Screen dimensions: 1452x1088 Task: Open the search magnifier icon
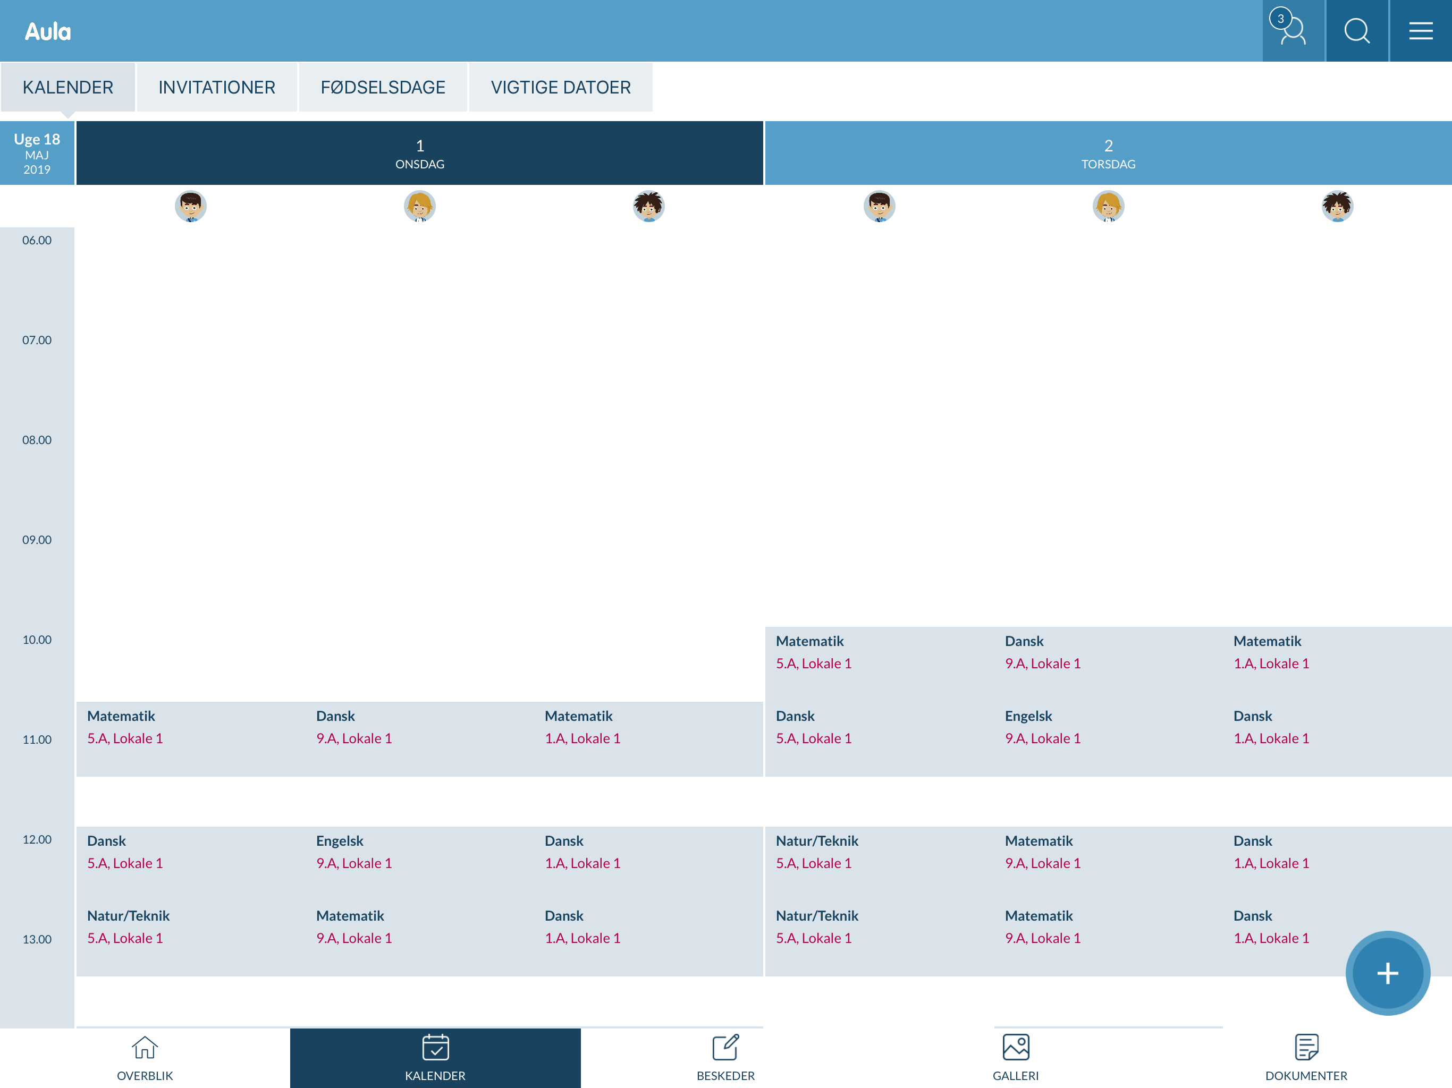[1356, 31]
